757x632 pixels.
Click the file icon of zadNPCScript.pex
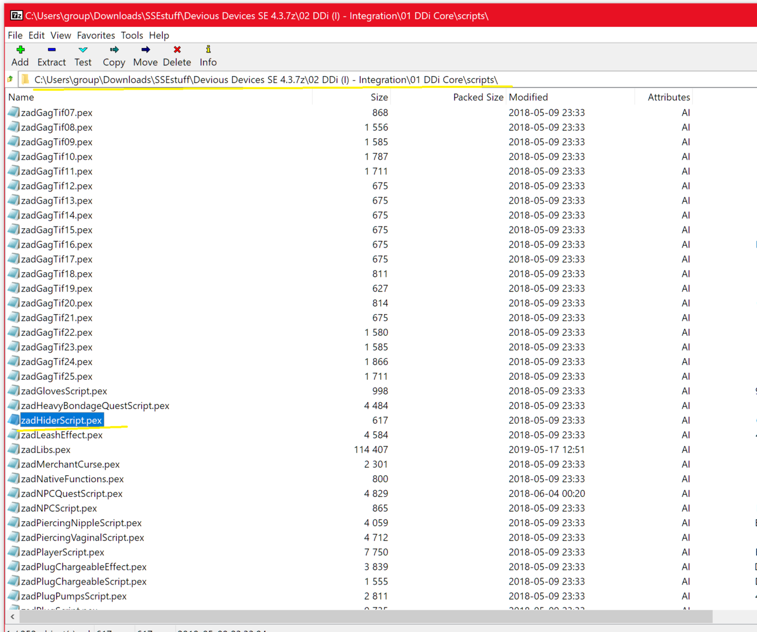(14, 508)
